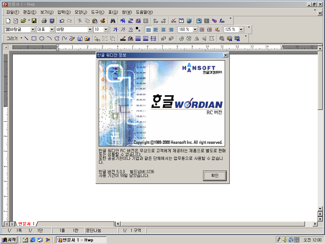Open the 160 % line spacing dropdown
This screenshot has height=244, width=325.
point(195,30)
